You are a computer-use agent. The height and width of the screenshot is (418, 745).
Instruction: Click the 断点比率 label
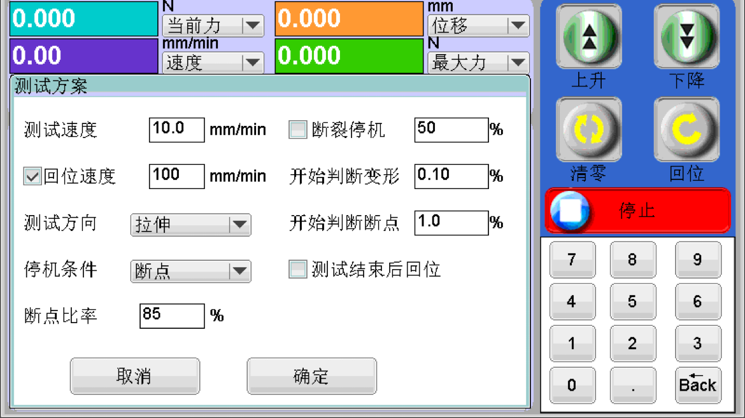point(60,316)
